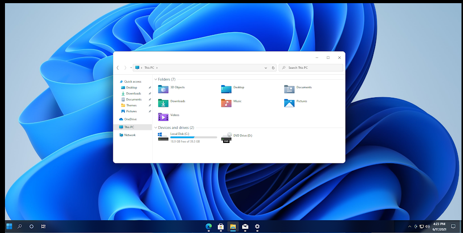This screenshot has width=463, height=233.
Task: Collapse the Devices and drives (2) group
Action: [156, 128]
